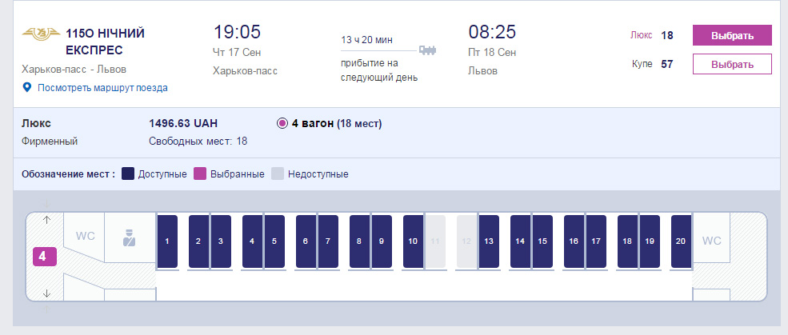
Task: Click the Доступные legend color swatch
Action: click(128, 173)
